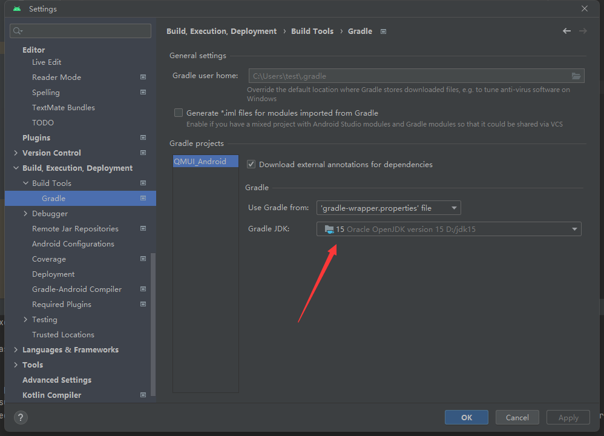604x436 pixels.
Task: Click Build, Execution, Deployment breadcrumb
Action: click(x=222, y=31)
